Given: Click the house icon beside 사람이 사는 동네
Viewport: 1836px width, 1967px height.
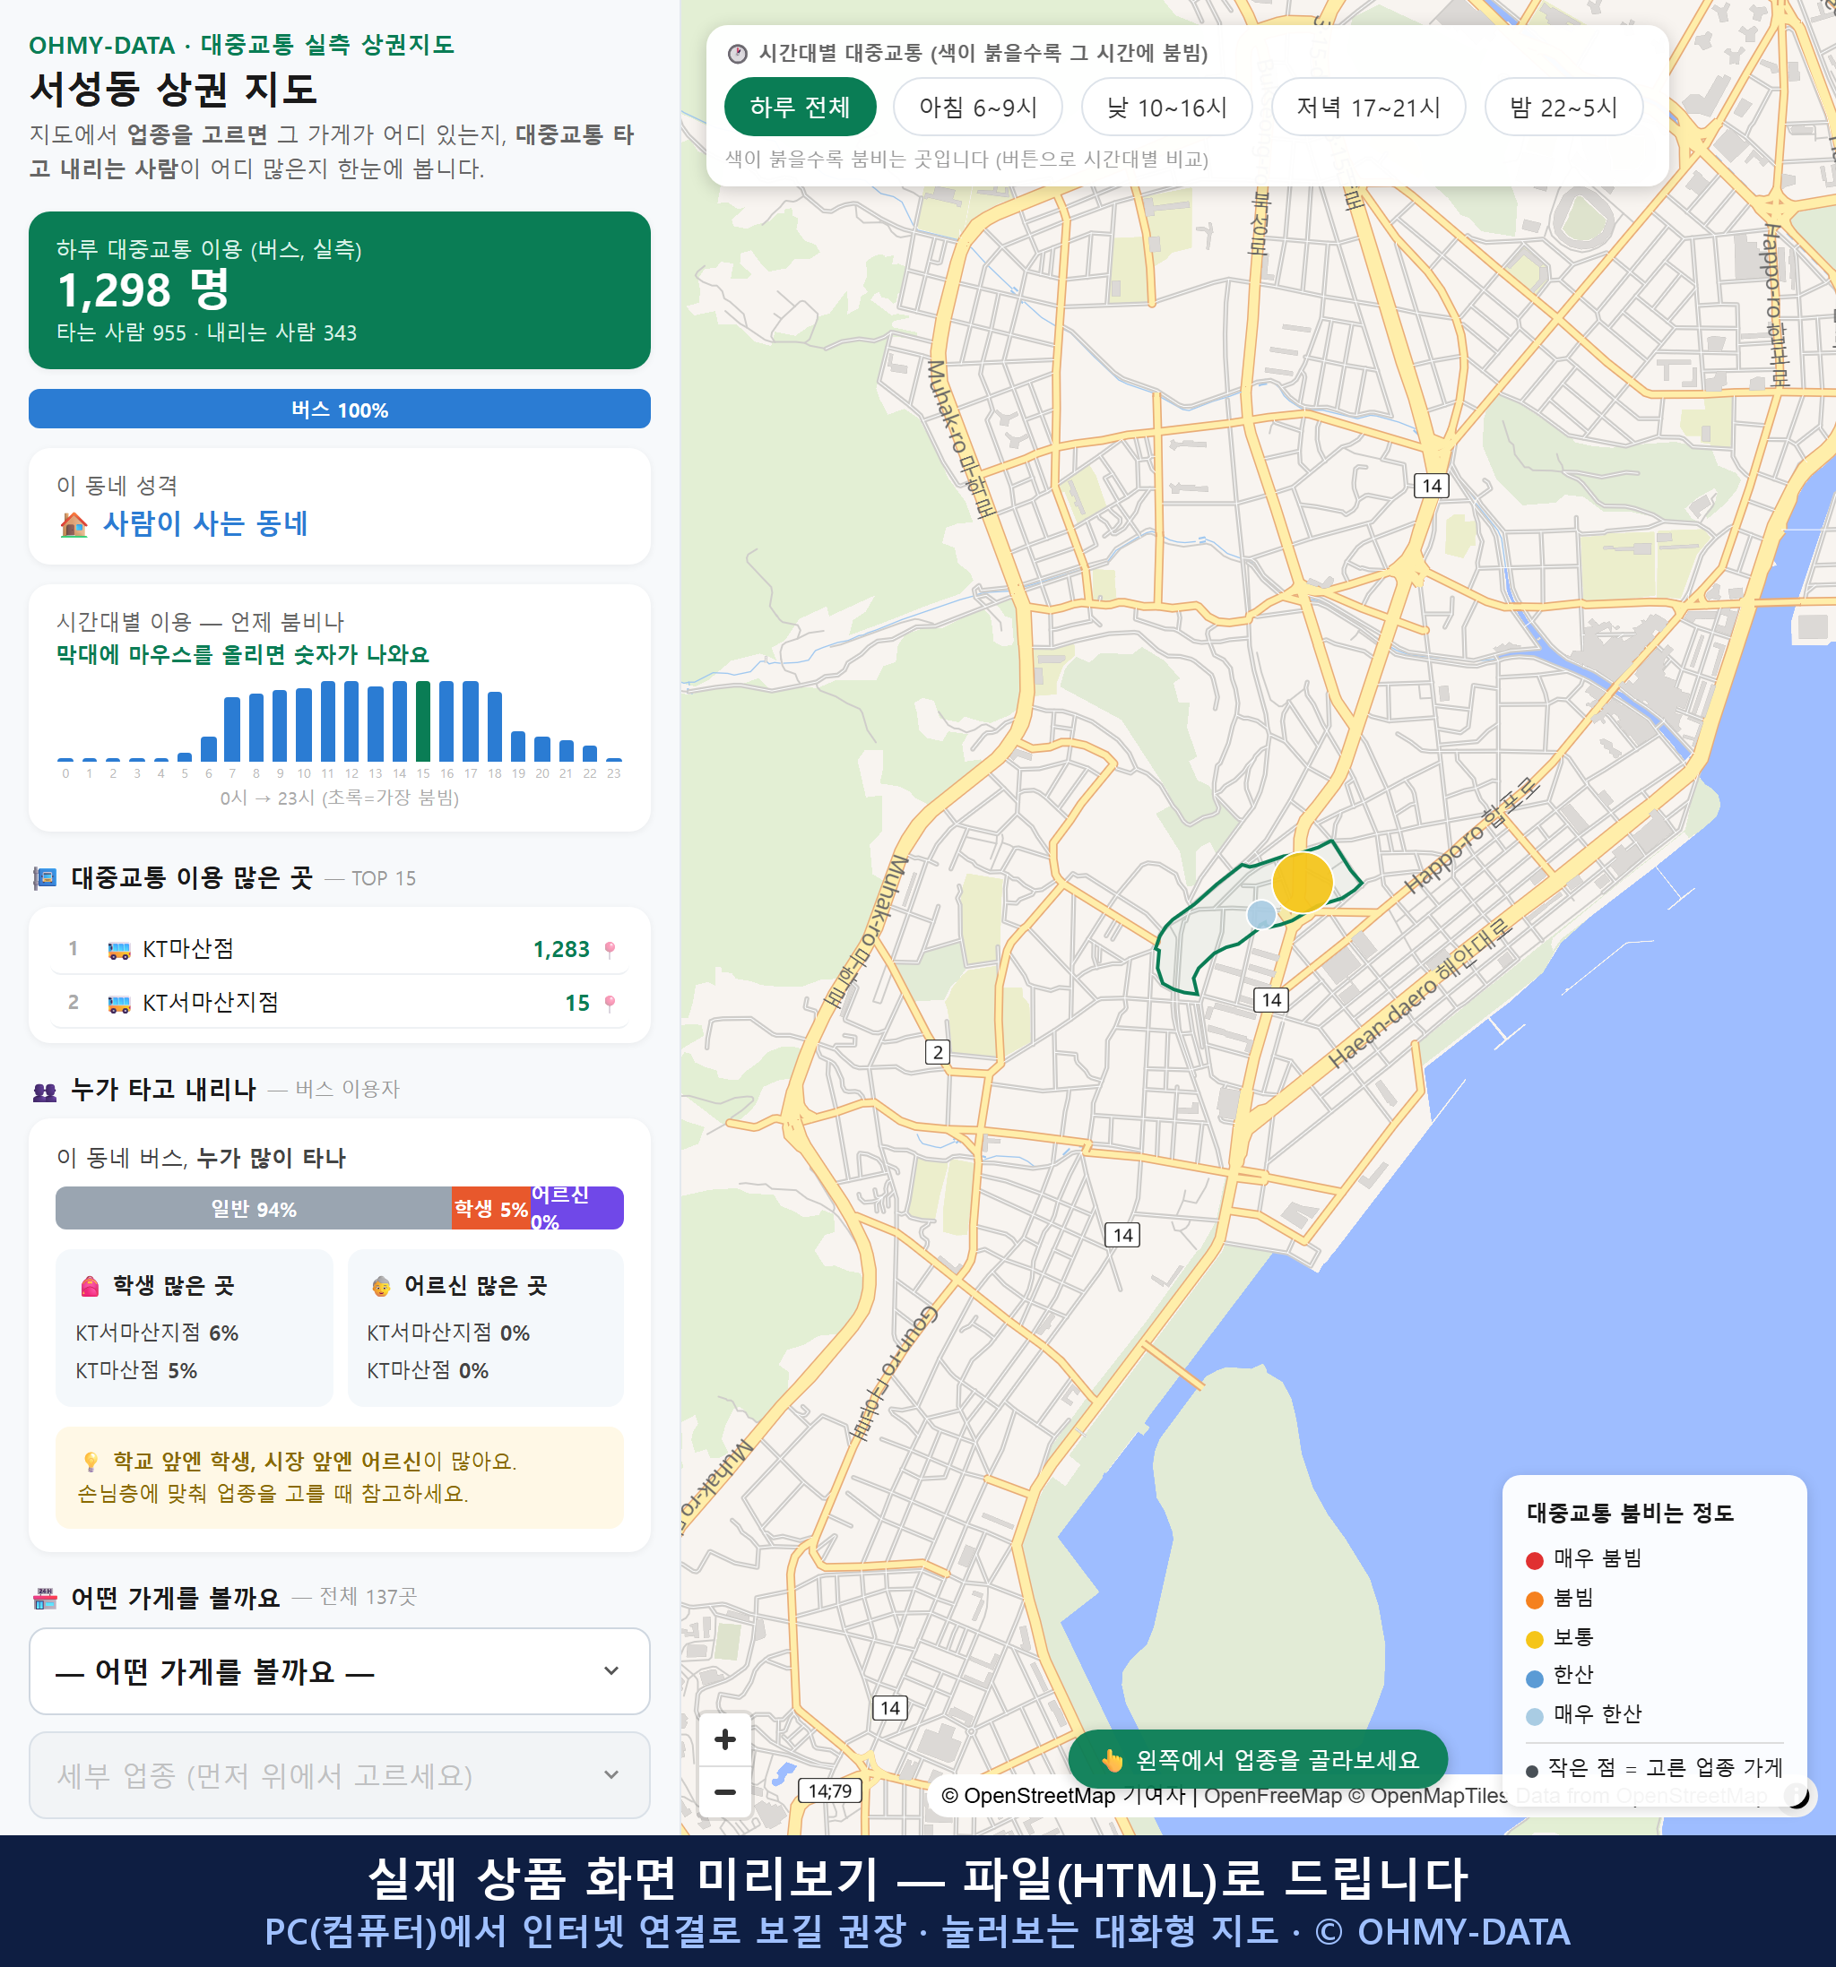Looking at the screenshot, I should click(x=74, y=523).
